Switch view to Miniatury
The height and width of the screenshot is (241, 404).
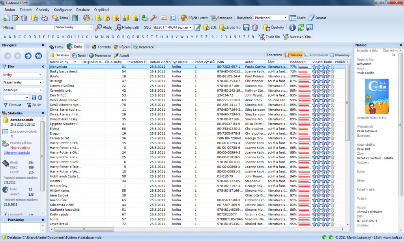click(x=340, y=55)
